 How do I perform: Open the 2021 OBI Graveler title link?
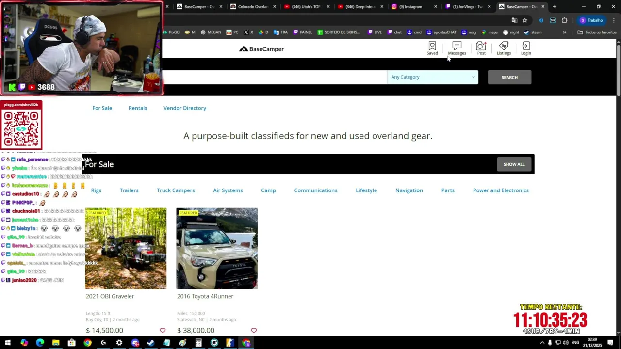[x=110, y=296]
